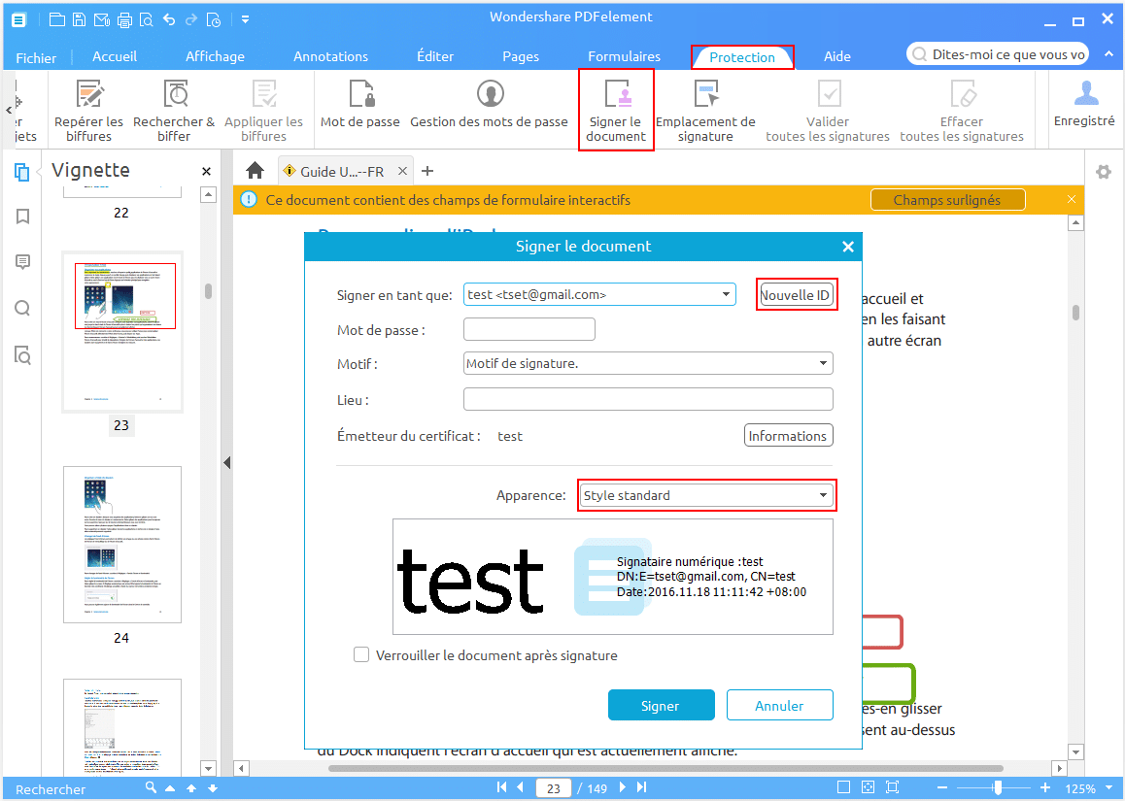Screen dimensions: 1125x801
Task: Activate the fit page view icon
Action: [869, 787]
